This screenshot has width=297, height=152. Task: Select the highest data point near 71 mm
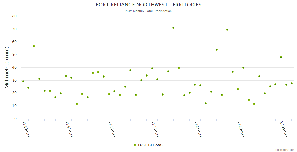click(x=173, y=28)
